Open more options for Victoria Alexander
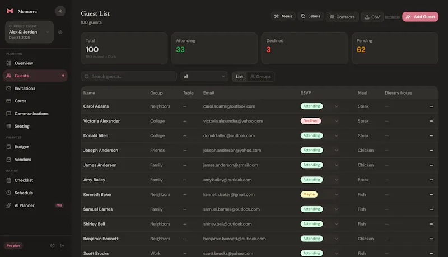This screenshot has width=448, height=257. pos(431,121)
